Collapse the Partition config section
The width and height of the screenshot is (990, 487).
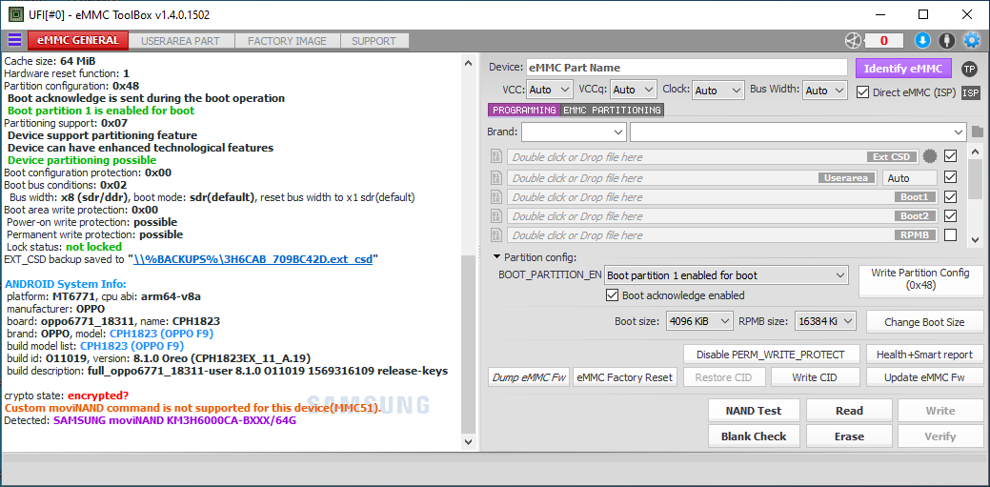click(497, 257)
